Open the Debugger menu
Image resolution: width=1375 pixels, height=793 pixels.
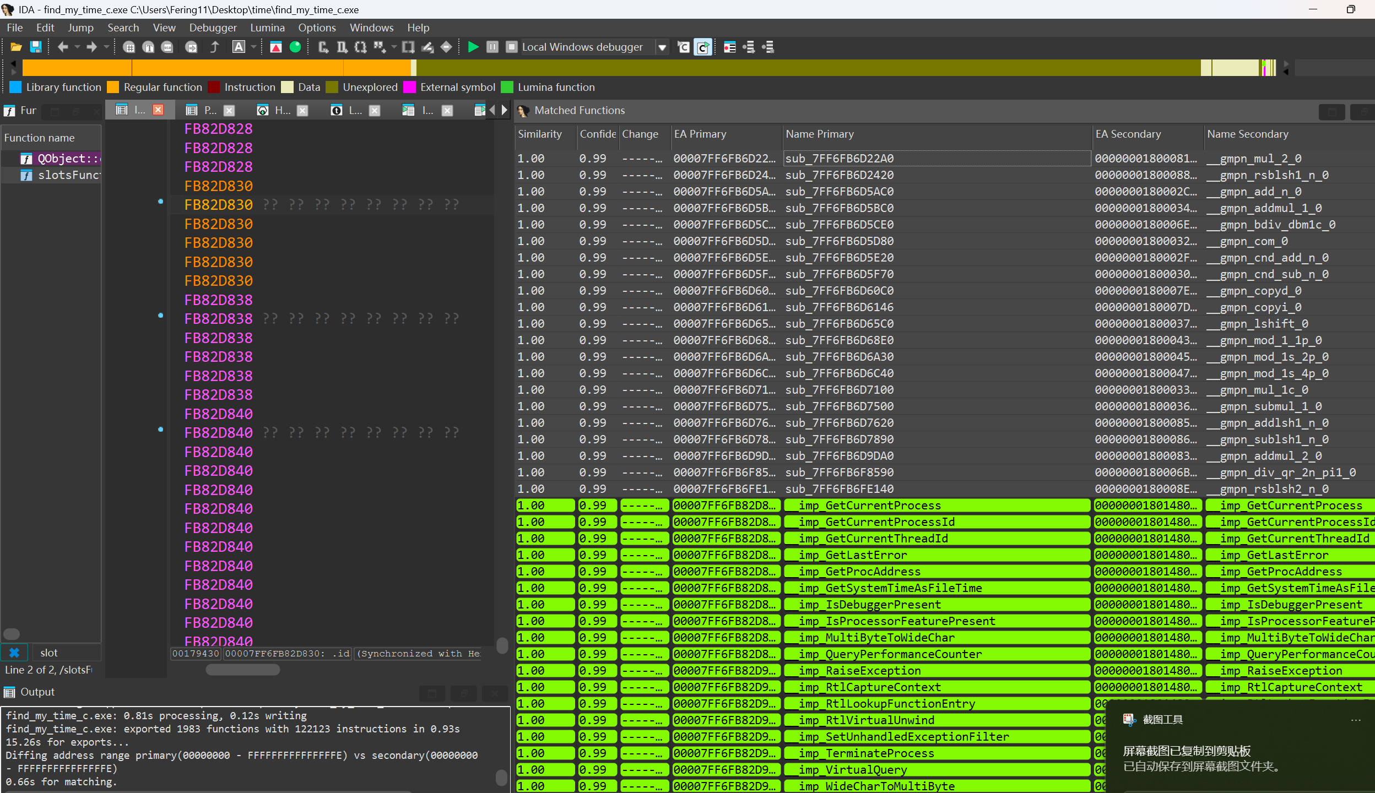213,28
